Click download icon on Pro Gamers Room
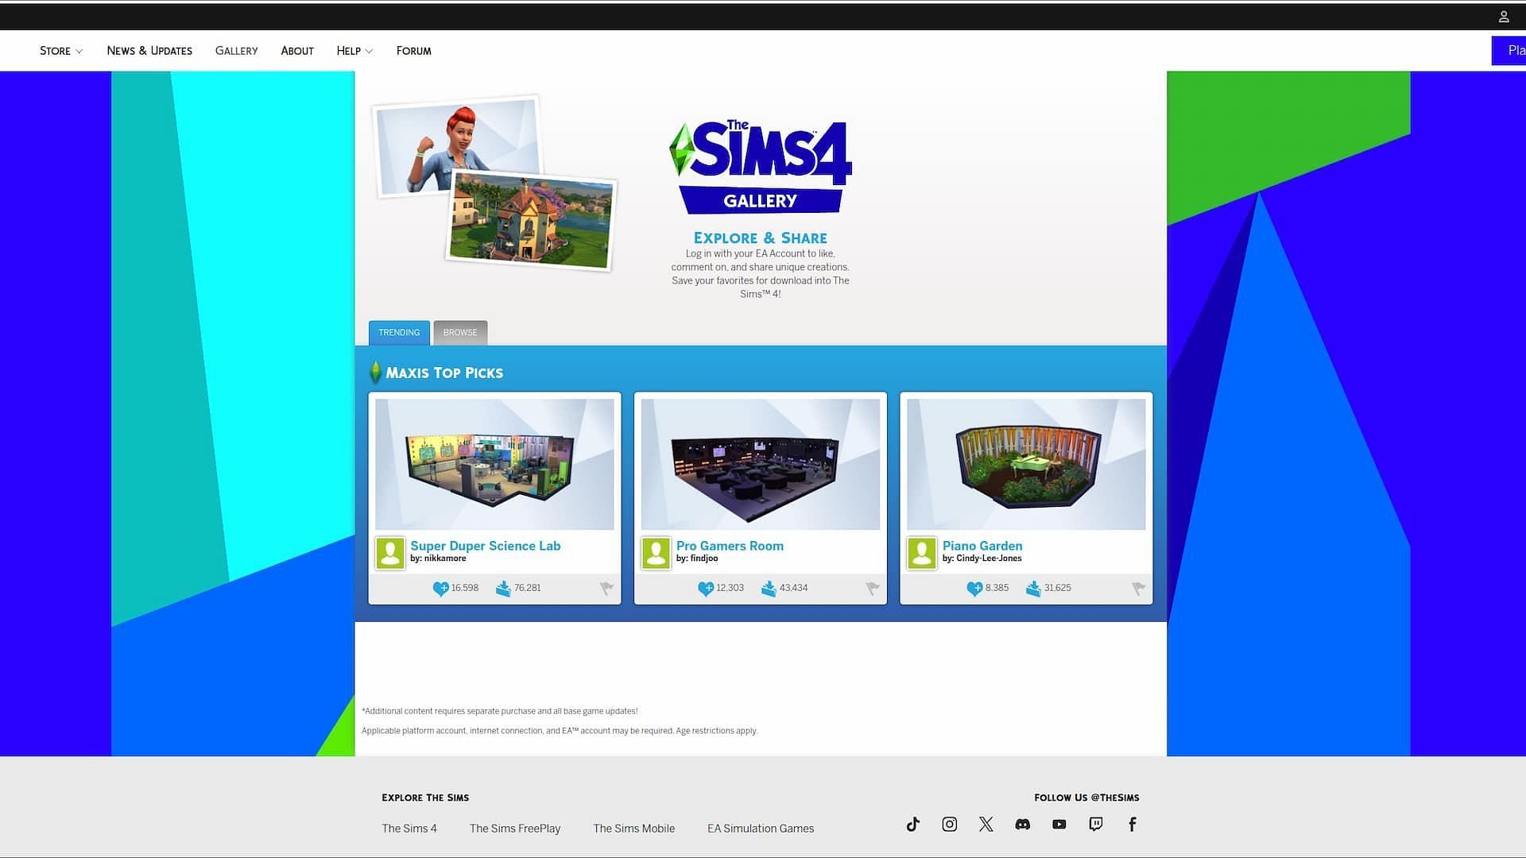 (x=769, y=589)
